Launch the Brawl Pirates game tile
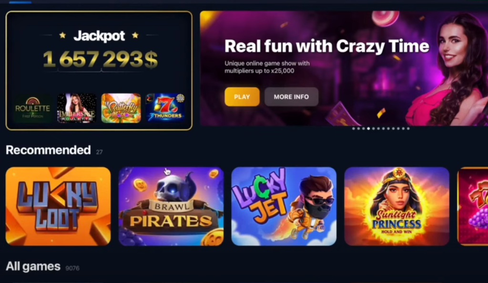This screenshot has width=488, height=283. [171, 206]
